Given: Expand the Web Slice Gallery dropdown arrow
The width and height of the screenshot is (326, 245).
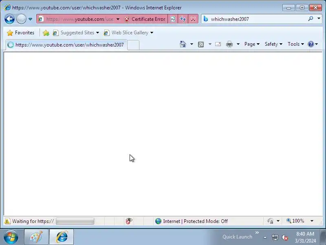Looking at the screenshot, I should 152,33.
